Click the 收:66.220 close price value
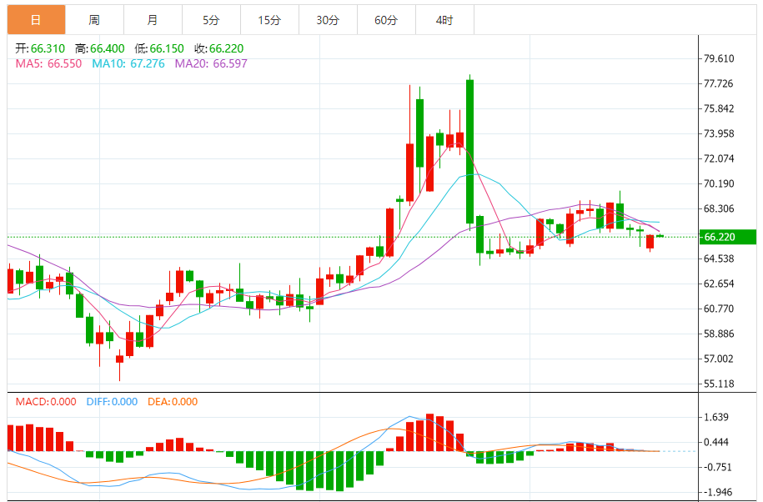 pyautogui.click(x=219, y=48)
